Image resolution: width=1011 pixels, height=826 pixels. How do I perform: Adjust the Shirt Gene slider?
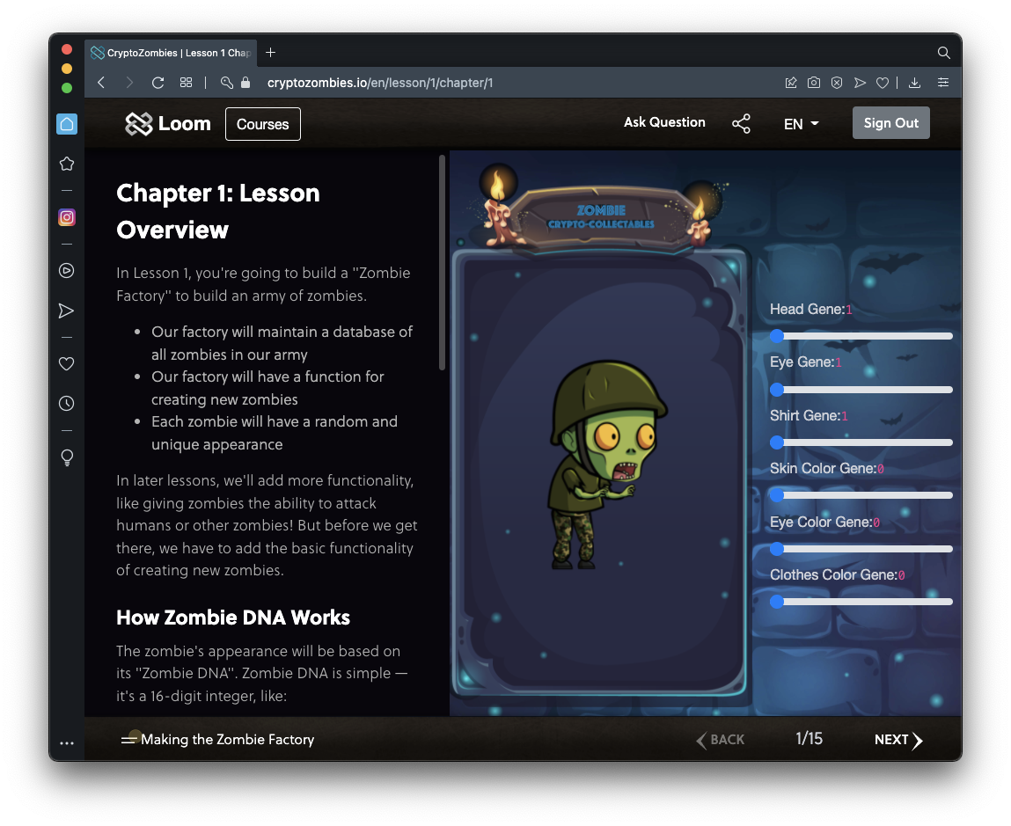tap(861, 442)
